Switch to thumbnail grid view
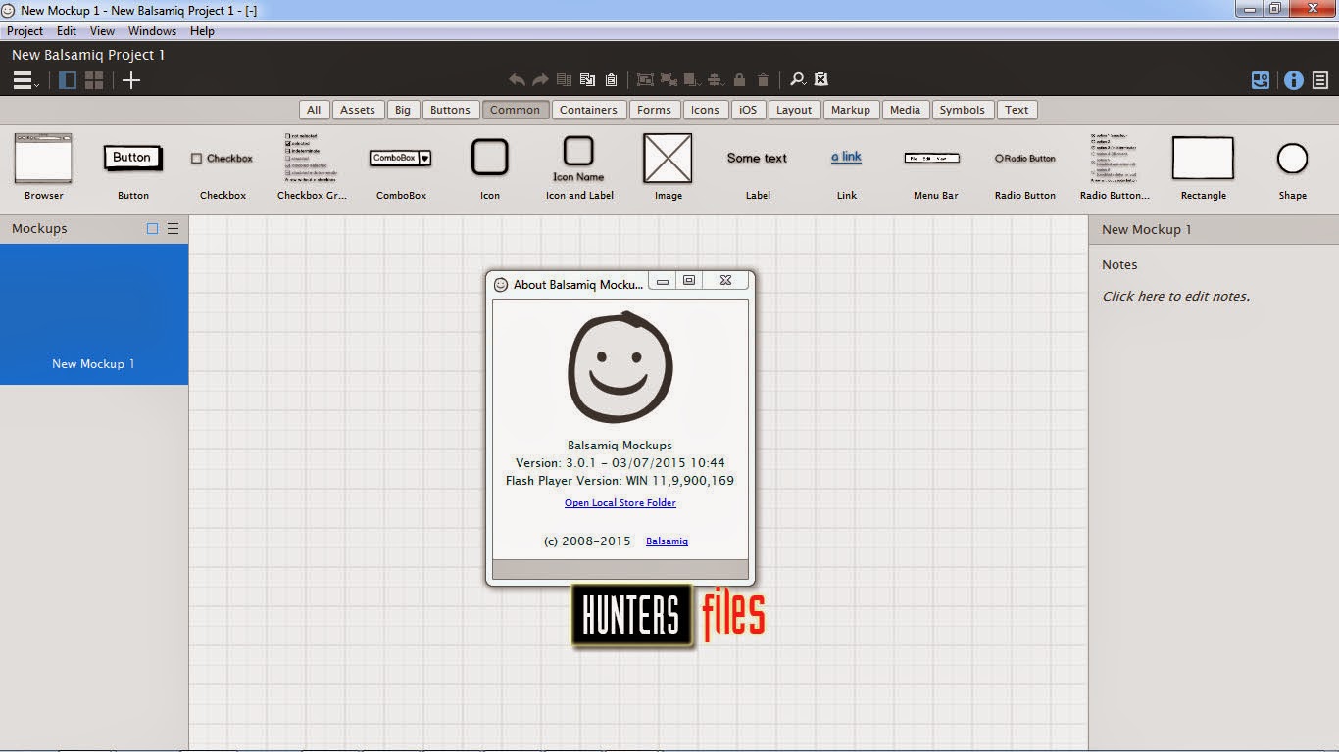 point(94,80)
